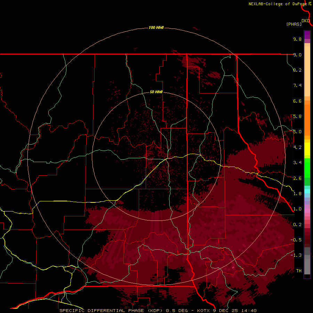Image resolution: width=313 pixels, height=313 pixels.
Task: Click the 2.6 legend value
Action: [297, 178]
